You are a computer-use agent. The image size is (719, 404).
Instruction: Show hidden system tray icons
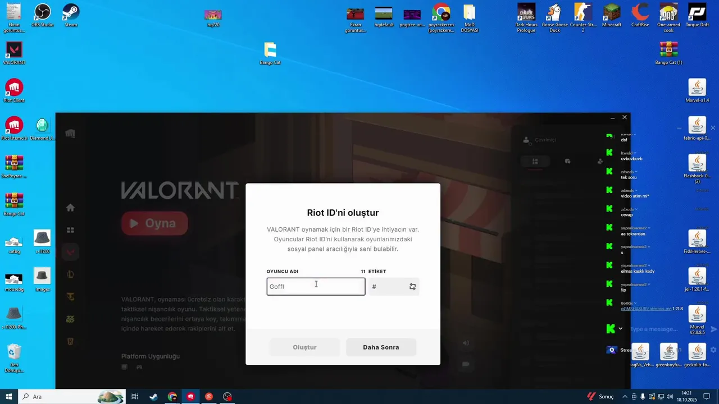(625, 397)
